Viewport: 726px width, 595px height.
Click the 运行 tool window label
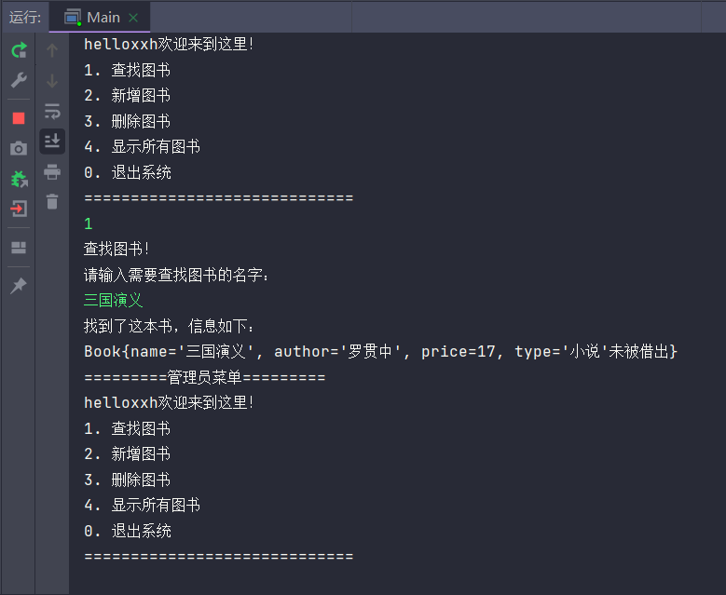pos(25,17)
